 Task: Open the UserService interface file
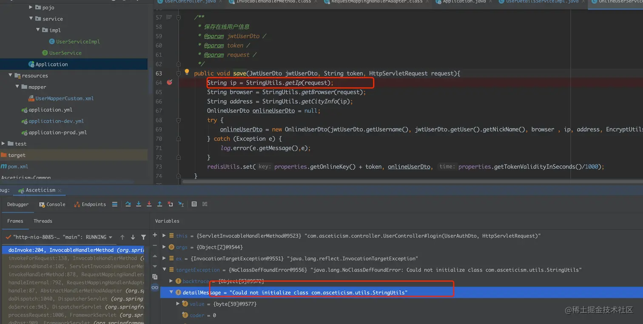click(62, 53)
